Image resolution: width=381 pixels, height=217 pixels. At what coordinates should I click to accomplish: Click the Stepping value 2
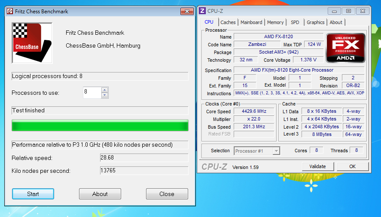tap(353, 78)
